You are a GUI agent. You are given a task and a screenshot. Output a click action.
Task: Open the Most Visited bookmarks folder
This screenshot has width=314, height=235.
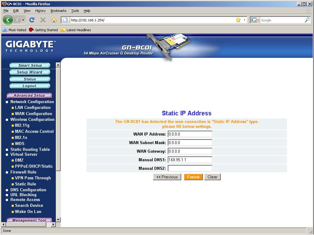tap(14, 30)
